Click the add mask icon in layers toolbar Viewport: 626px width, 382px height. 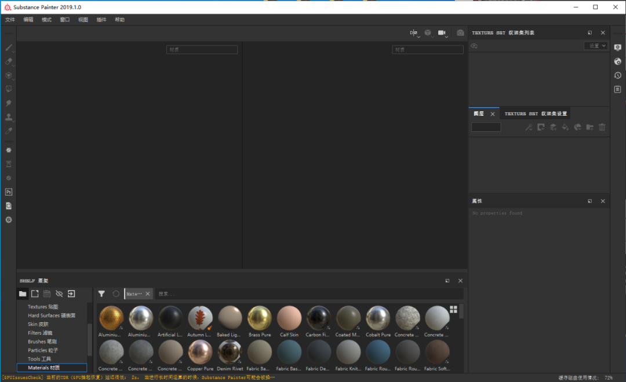point(541,127)
